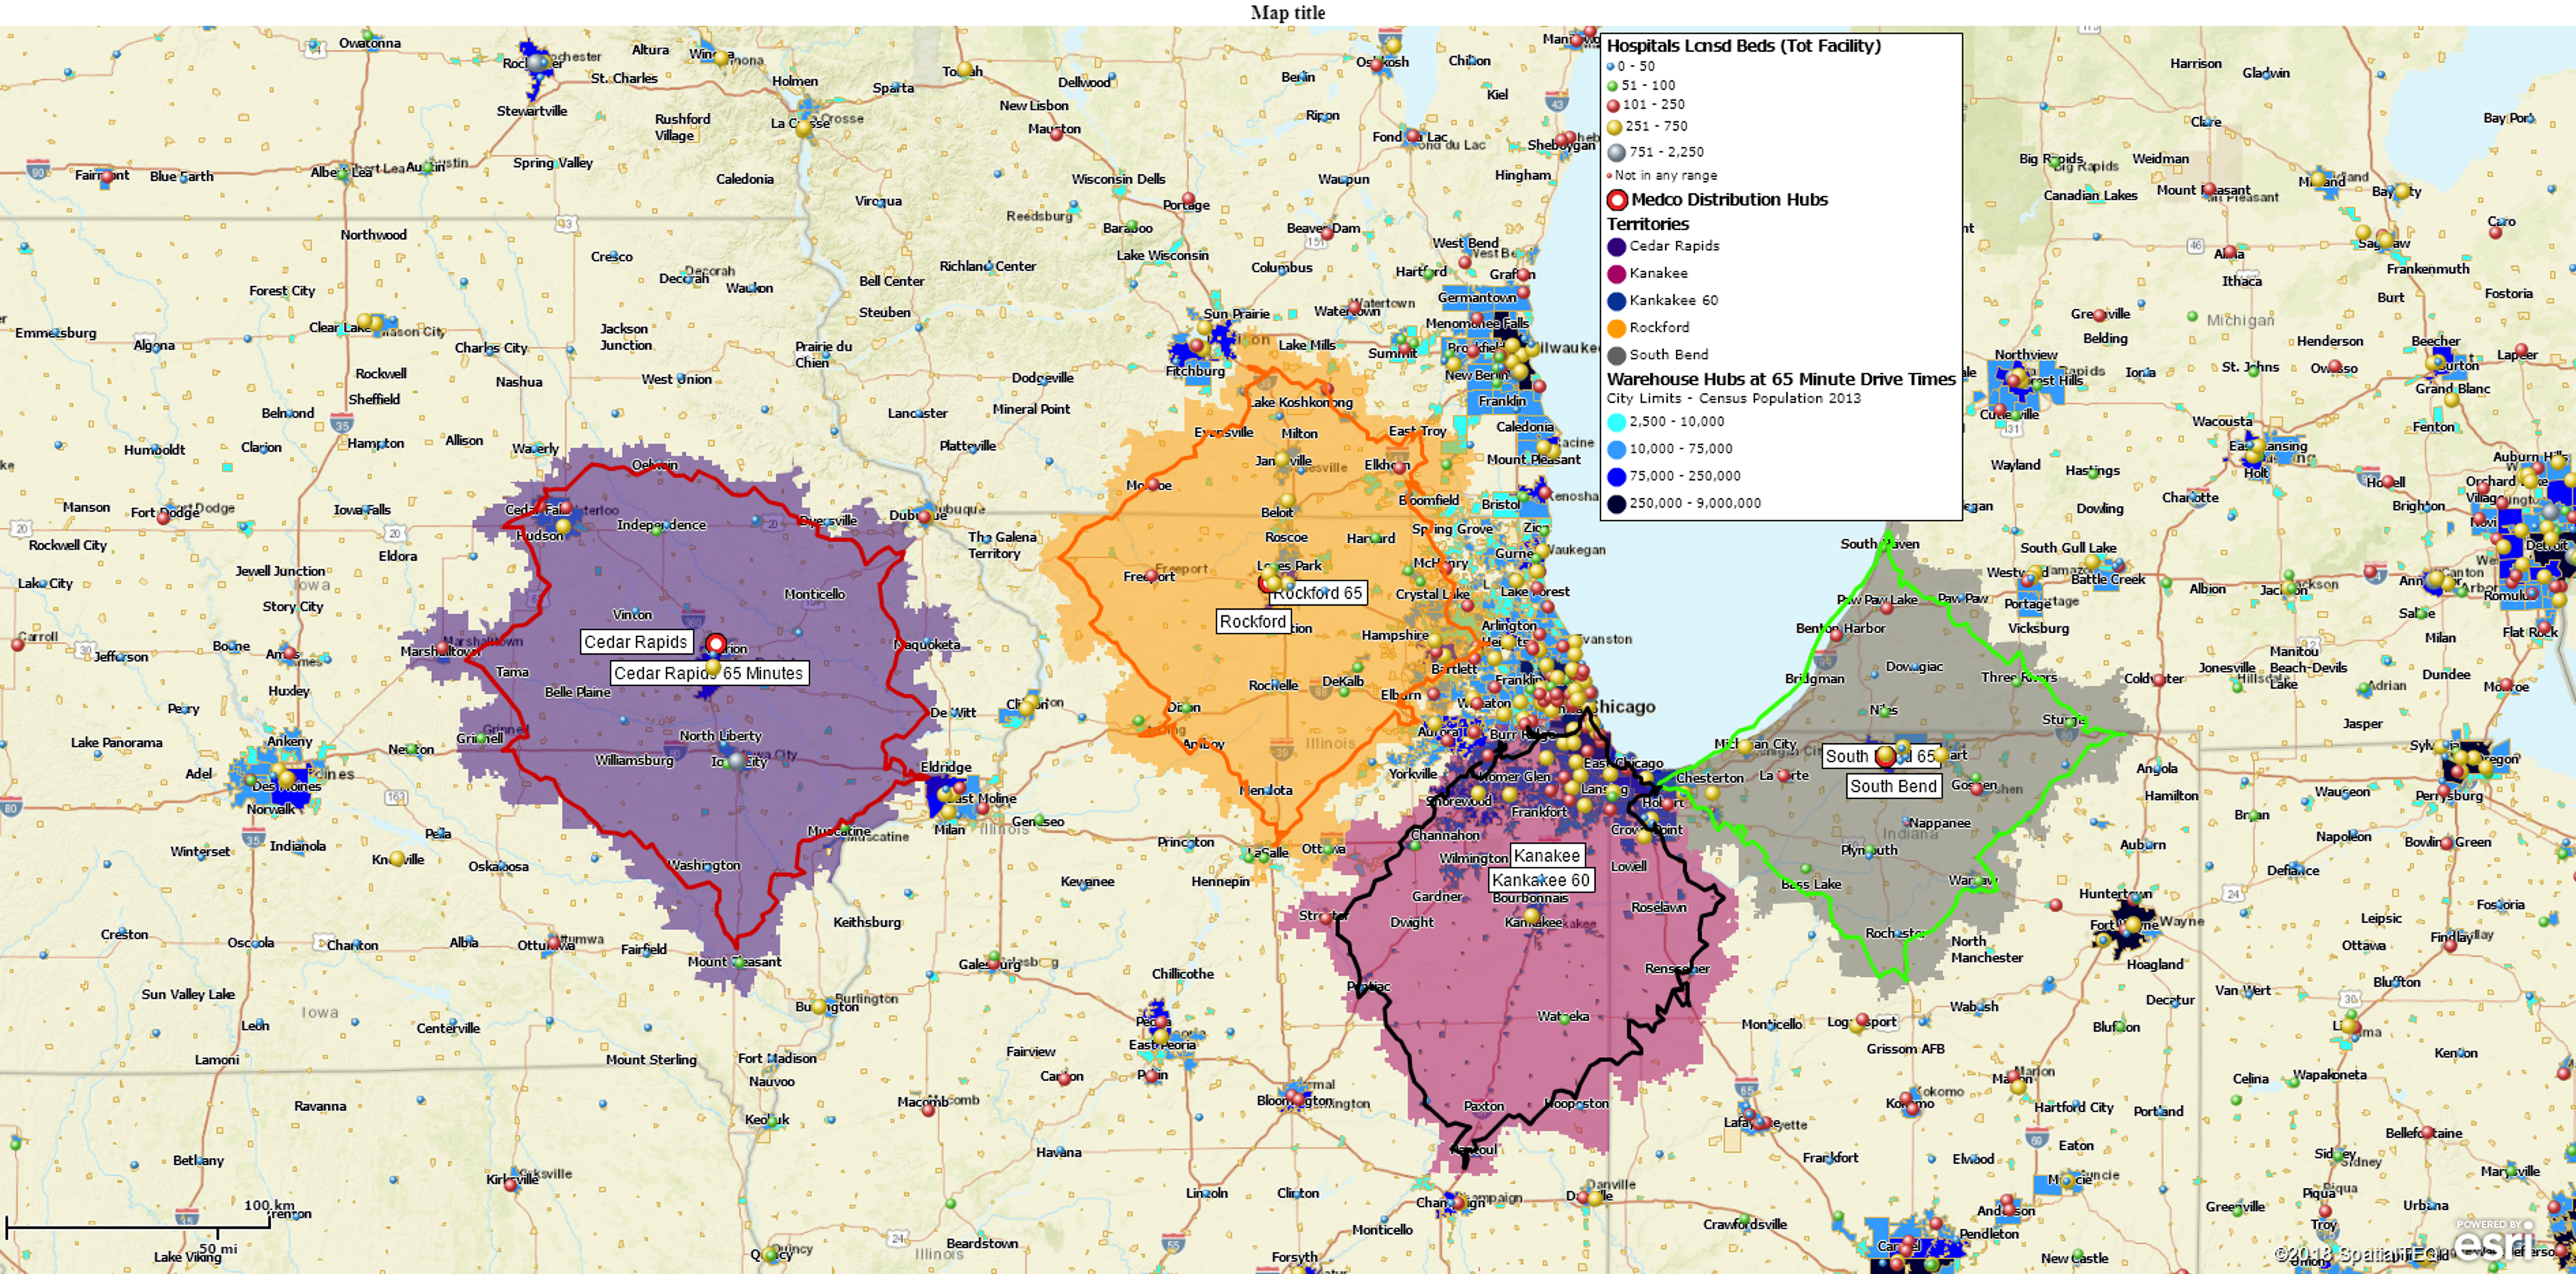Click the 'Rockford' territory label box
Screen dimensions: 2576x1274
point(1253,622)
